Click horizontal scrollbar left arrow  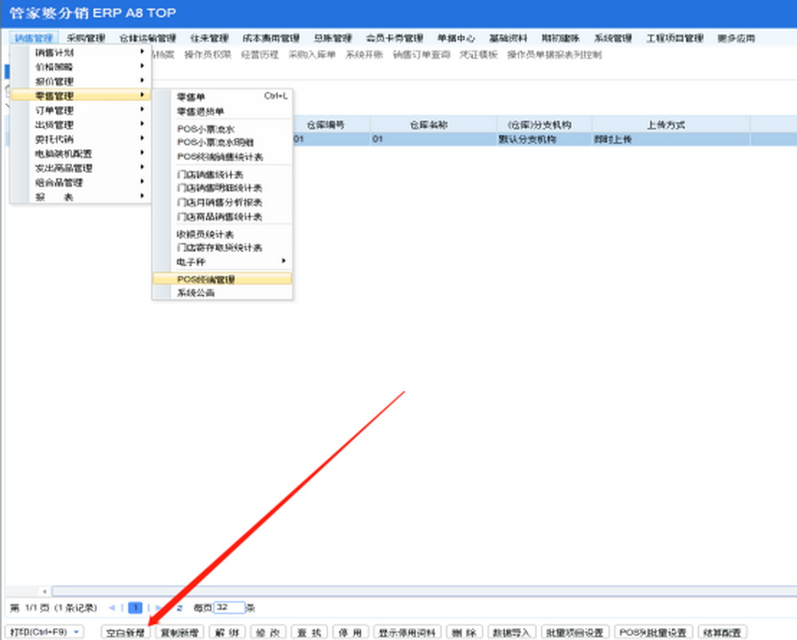coord(45,591)
